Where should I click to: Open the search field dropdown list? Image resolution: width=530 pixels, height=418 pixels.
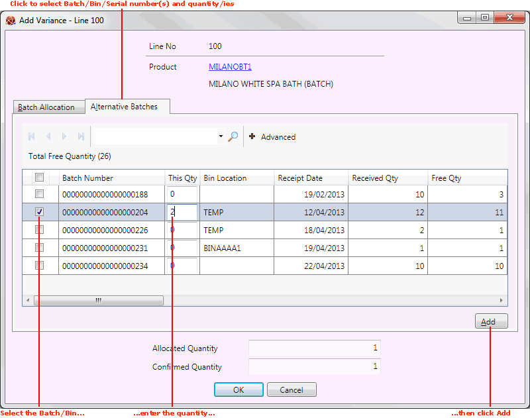click(221, 136)
